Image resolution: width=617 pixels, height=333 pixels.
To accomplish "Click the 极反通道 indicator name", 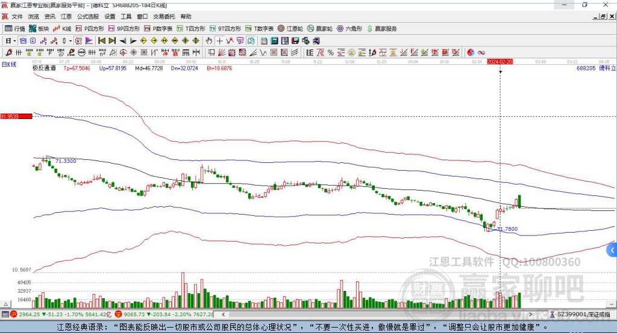I will (44, 68).
